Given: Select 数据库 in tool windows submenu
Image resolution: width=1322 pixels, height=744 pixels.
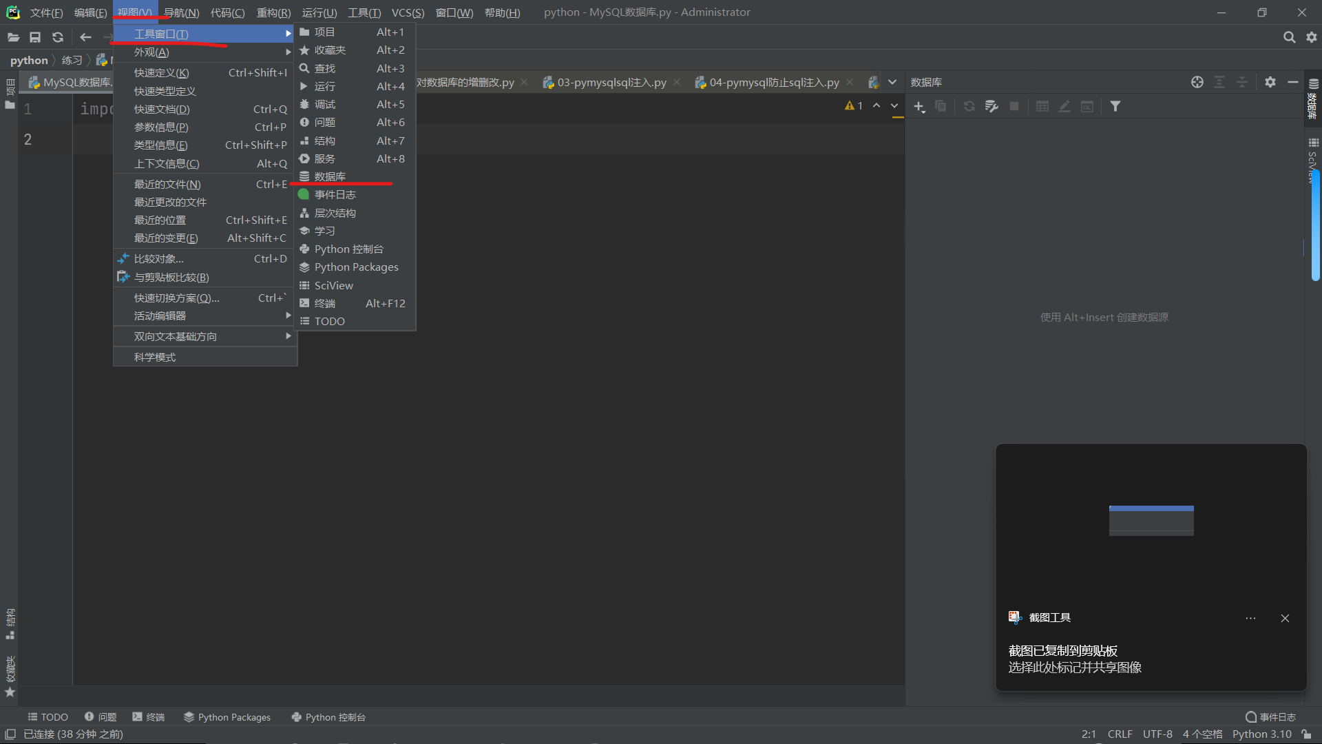Looking at the screenshot, I should [330, 177].
